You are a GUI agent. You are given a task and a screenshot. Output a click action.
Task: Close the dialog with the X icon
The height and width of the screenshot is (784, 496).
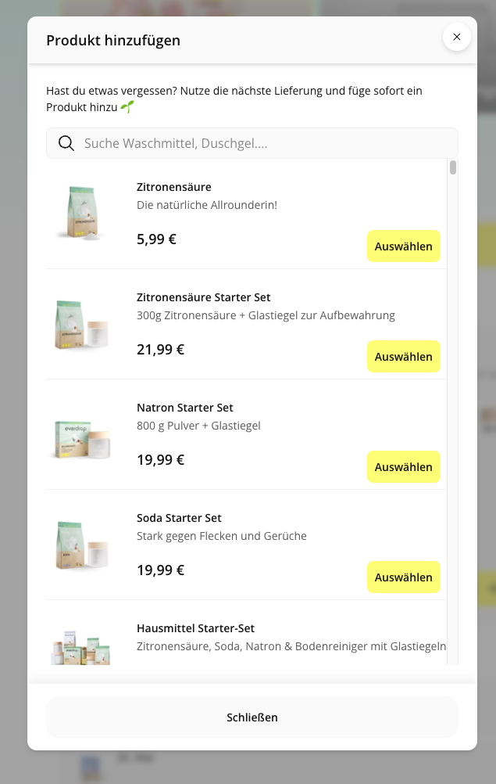[456, 37]
